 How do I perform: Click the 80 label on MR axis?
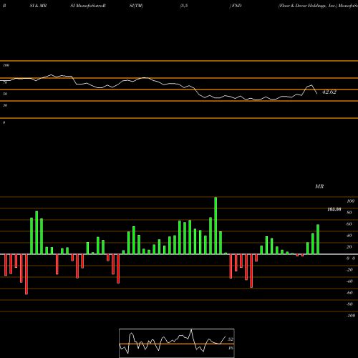point(349,213)
